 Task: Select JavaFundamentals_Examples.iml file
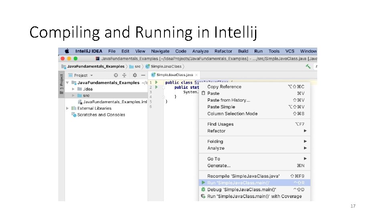(x=106, y=102)
